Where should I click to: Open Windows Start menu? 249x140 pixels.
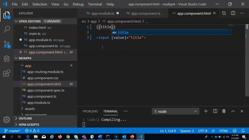tap(4, 136)
